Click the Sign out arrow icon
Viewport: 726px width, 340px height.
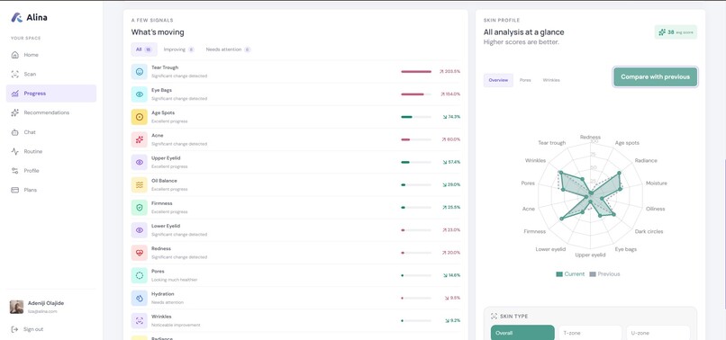pyautogui.click(x=14, y=329)
